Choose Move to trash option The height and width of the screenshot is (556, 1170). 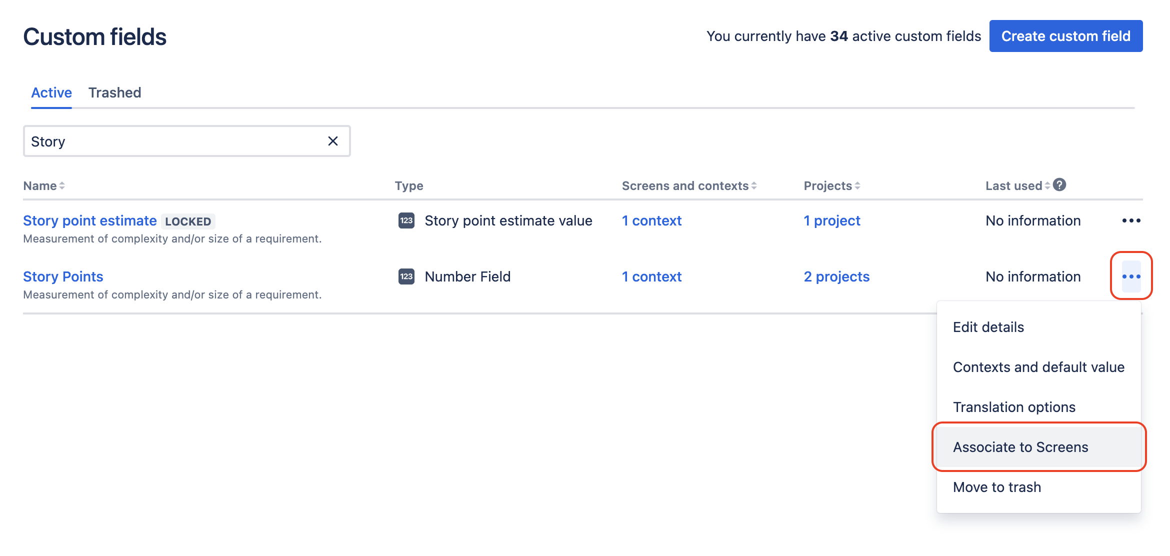(997, 487)
